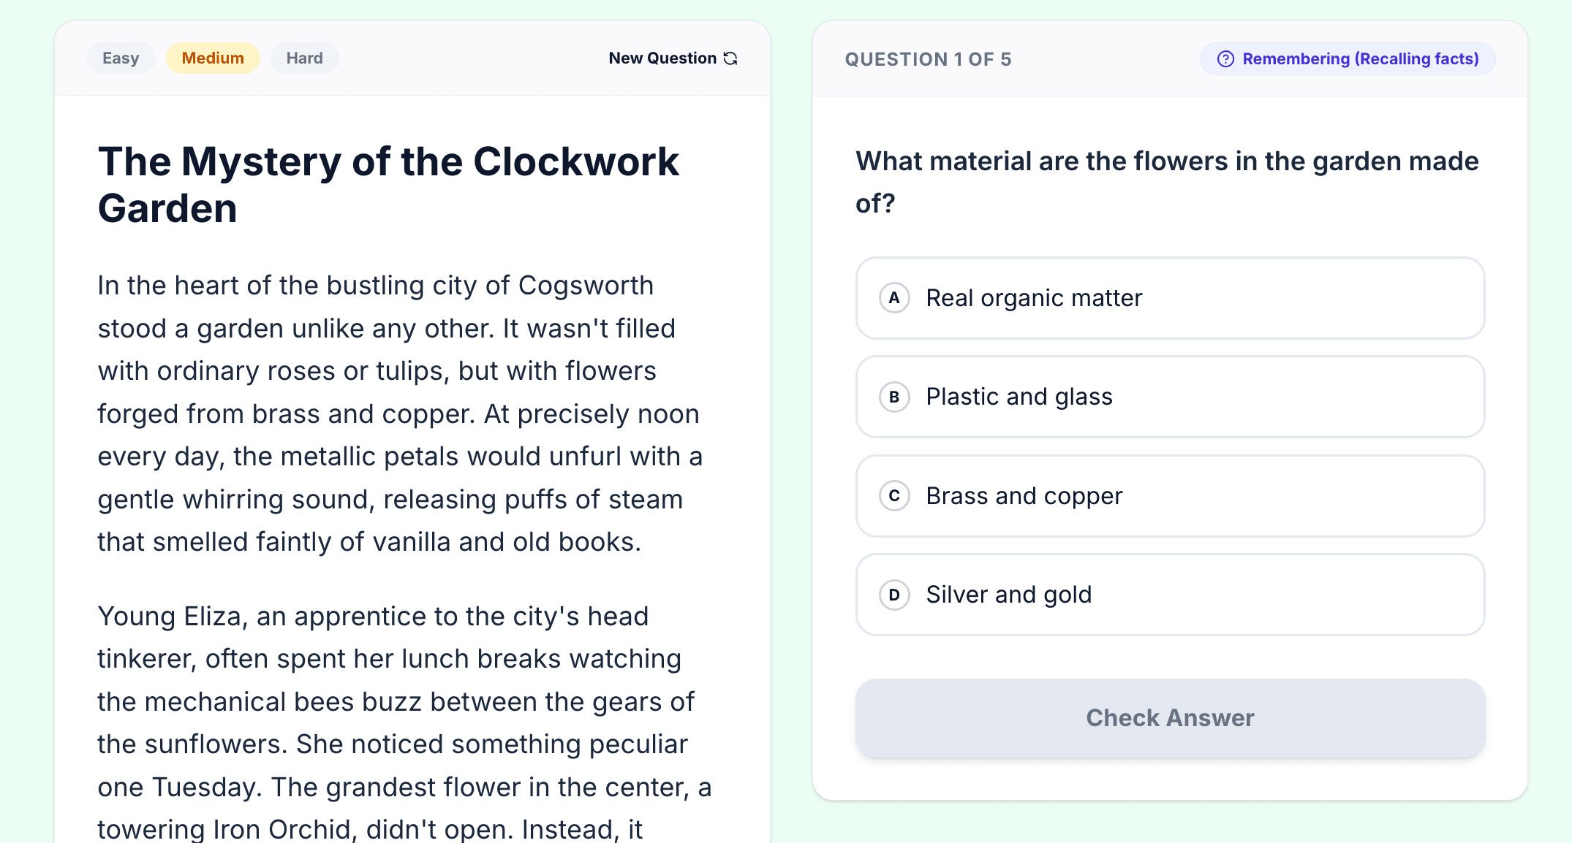Click the question-mark icon in the Remembering badge
This screenshot has height=843, width=1572.
(1225, 59)
